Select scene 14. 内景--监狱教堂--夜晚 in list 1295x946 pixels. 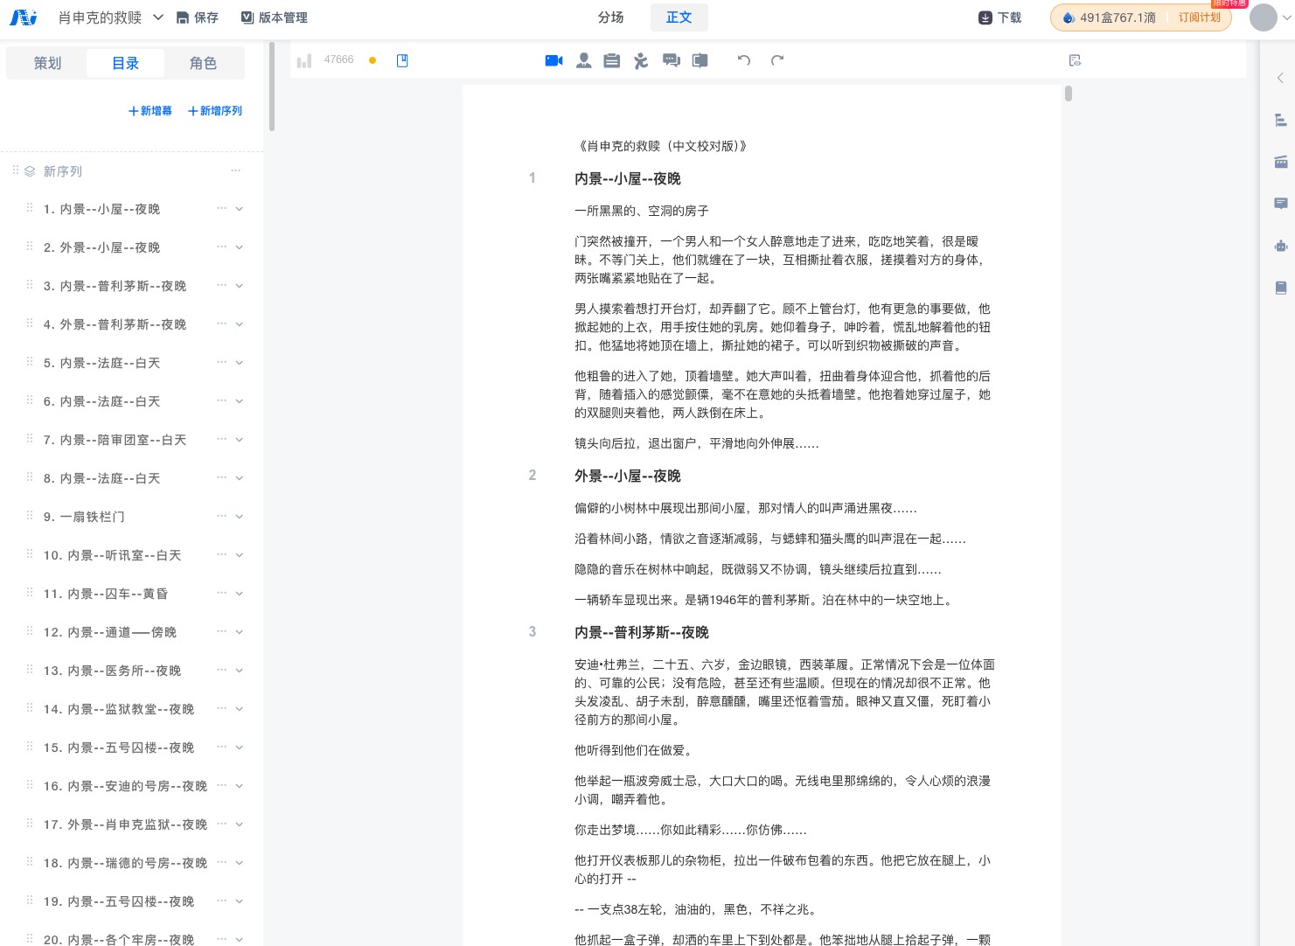pyautogui.click(x=119, y=709)
